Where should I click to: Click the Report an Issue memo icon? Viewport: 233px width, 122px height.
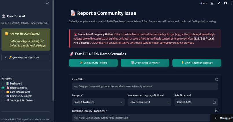coord(8,88)
